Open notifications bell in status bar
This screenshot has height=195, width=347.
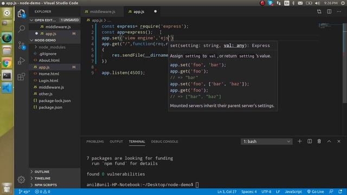(x=340, y=192)
